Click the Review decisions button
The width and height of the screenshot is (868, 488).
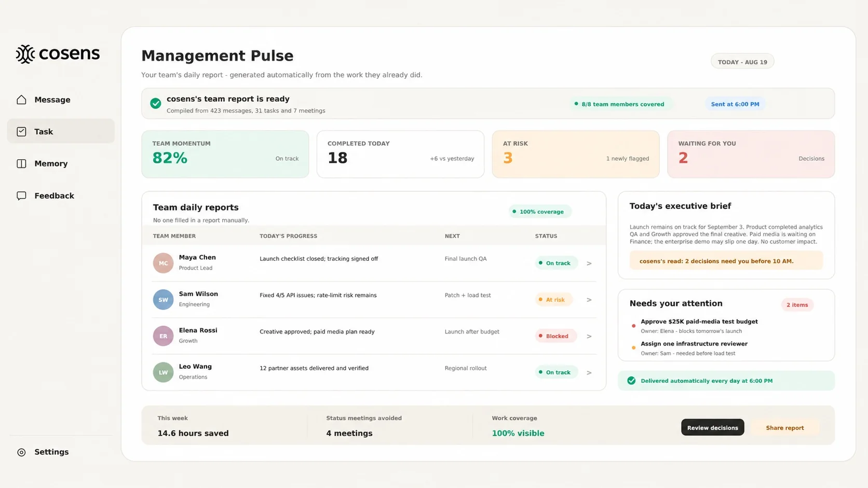point(712,427)
